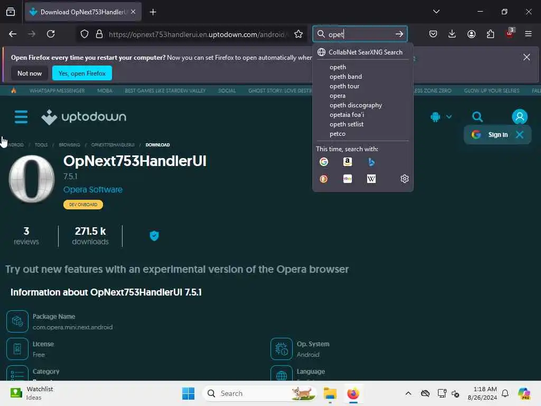Search this time with Wikipedia

pyautogui.click(x=371, y=179)
